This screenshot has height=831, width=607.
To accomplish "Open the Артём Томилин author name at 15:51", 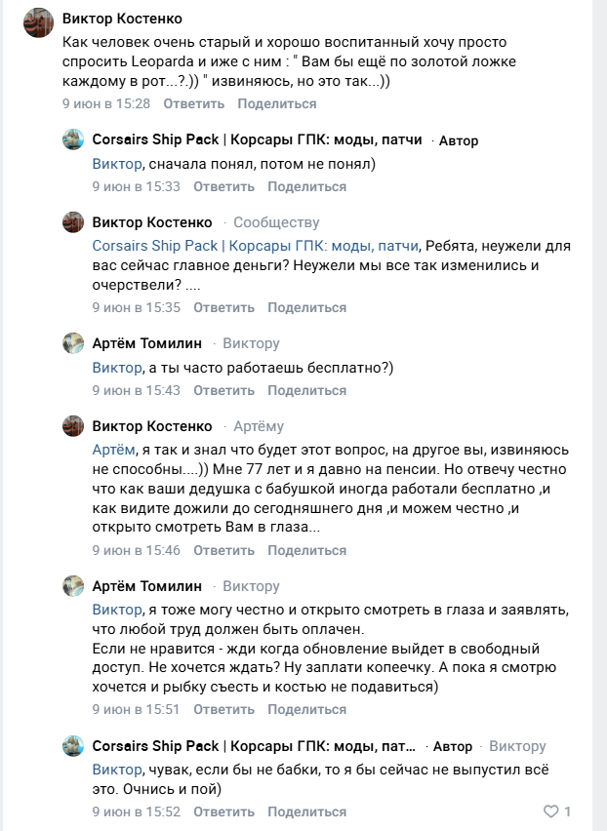I will [146, 586].
